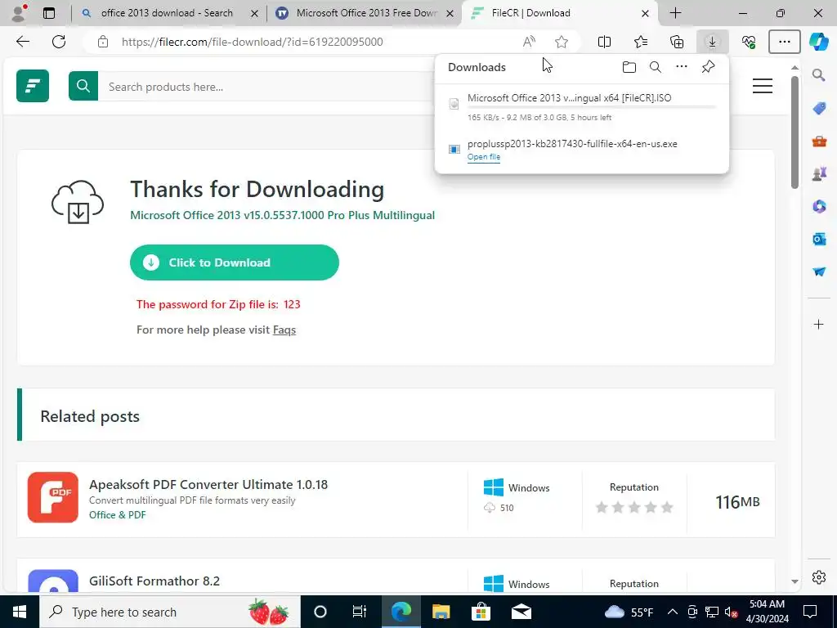Screen dimensions: 837x628
Task: Click the FileCR logo
Action: pos(33,85)
